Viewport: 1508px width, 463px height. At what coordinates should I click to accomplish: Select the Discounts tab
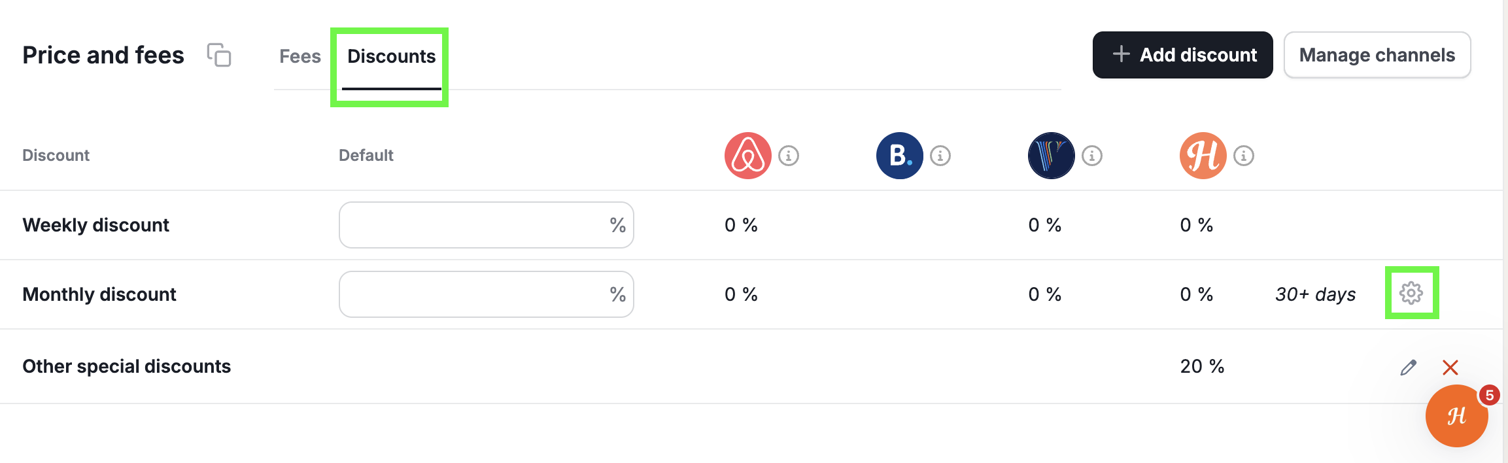tap(391, 56)
